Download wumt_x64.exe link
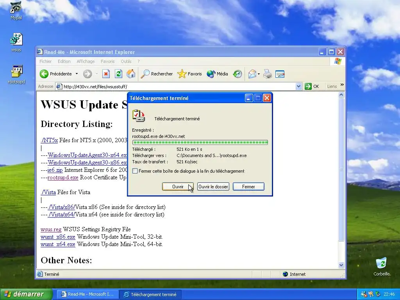The image size is (400, 300). [x=58, y=245]
